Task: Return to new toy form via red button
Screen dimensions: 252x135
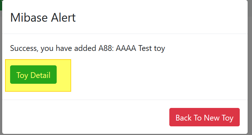Action: [204, 117]
